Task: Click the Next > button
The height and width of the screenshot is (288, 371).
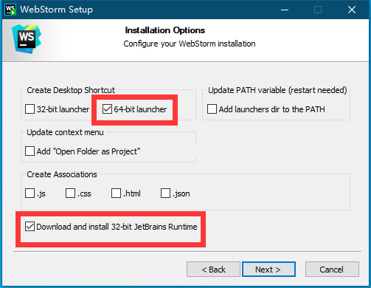Action: pos(268,270)
